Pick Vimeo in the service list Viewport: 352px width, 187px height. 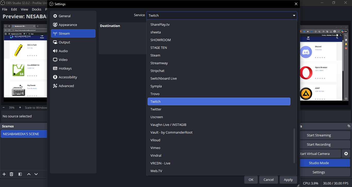pos(155,148)
